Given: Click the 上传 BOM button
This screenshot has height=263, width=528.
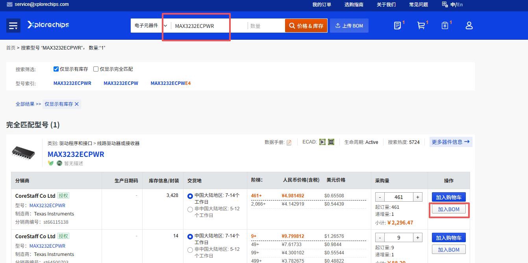Looking at the screenshot, I should pos(349,26).
